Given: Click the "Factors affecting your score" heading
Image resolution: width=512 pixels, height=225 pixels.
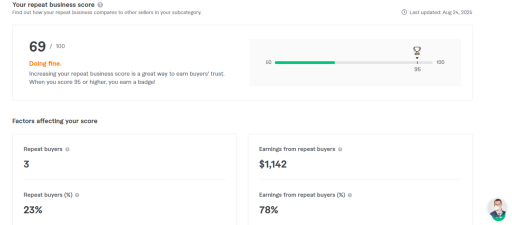Looking at the screenshot, I should pyautogui.click(x=54, y=121).
